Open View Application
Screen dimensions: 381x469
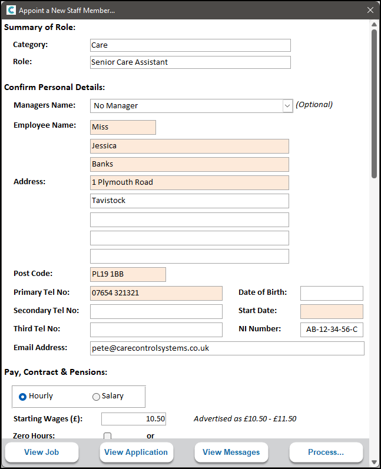(x=136, y=453)
